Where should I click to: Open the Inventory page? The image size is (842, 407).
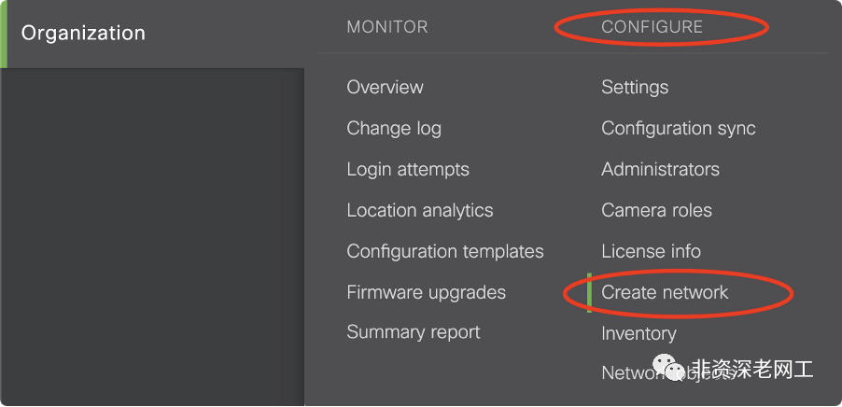[639, 333]
